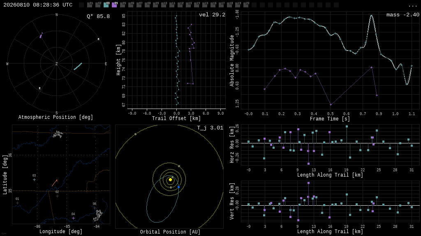This screenshot has width=421, height=236.
Task: Toggle the purple station 04 box
Action: pos(114,5)
